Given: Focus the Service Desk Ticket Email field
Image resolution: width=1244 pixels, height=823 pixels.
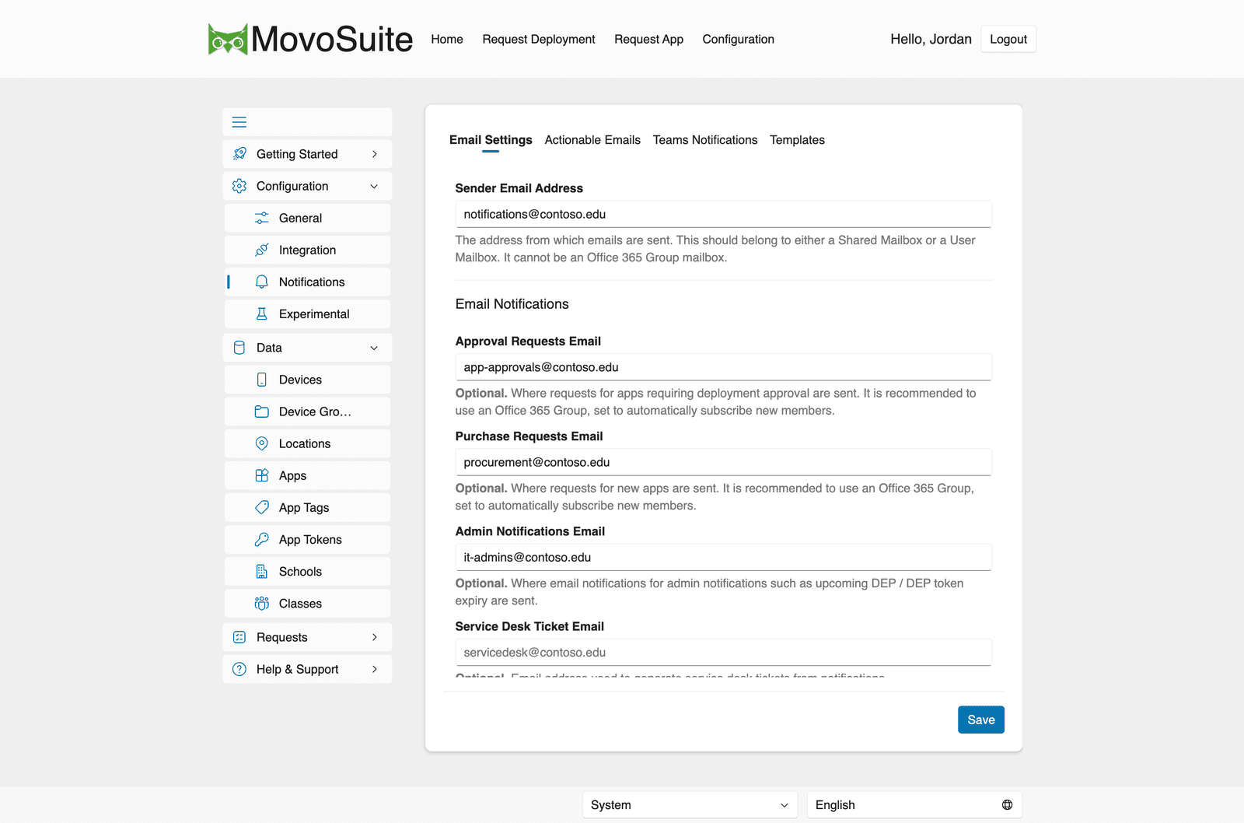Looking at the screenshot, I should (723, 652).
